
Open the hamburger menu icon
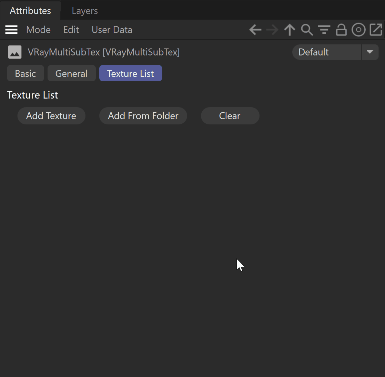(11, 30)
